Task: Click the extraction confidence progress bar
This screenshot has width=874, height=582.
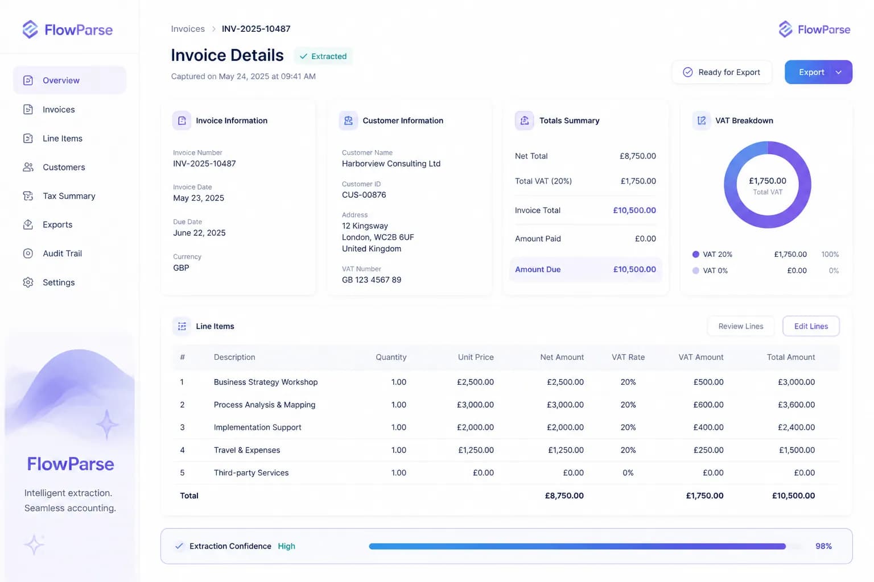Action: pos(578,546)
